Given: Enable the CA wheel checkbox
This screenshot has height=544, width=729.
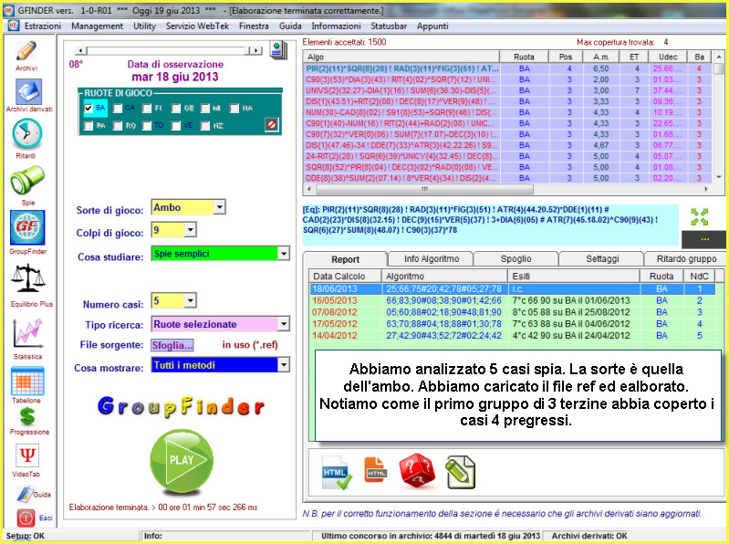Looking at the screenshot, I should click(x=116, y=108).
